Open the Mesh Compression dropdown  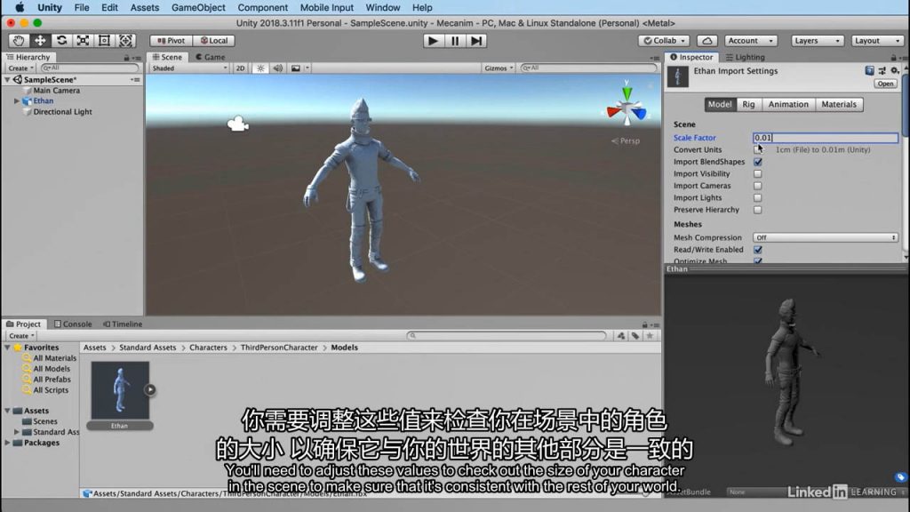[826, 237]
